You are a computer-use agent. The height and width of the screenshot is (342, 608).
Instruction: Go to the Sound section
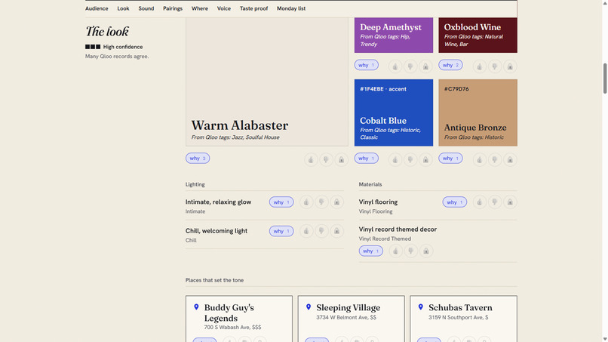coord(146,8)
